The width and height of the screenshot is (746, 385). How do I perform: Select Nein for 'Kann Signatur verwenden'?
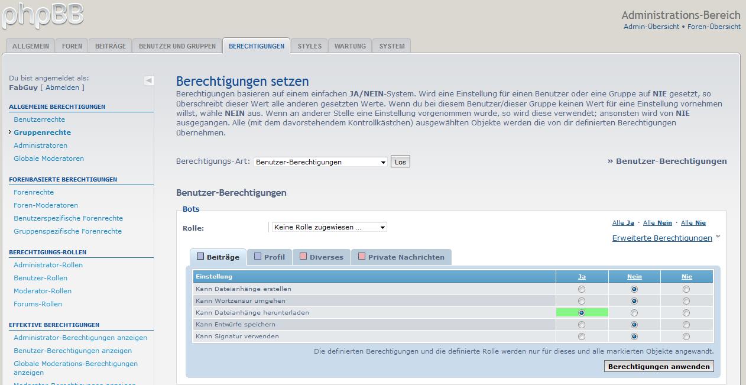tap(634, 337)
